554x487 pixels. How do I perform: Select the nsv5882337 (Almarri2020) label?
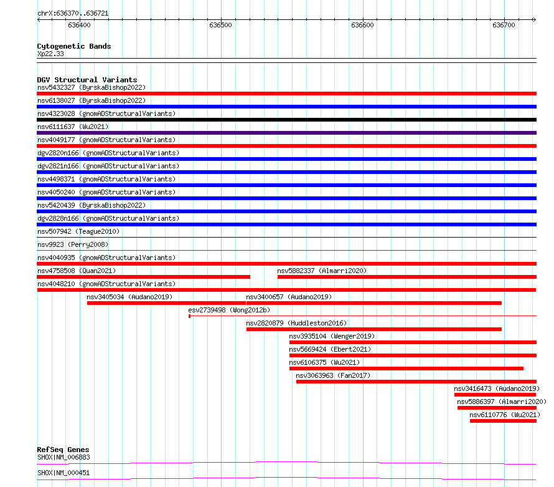pos(322,271)
